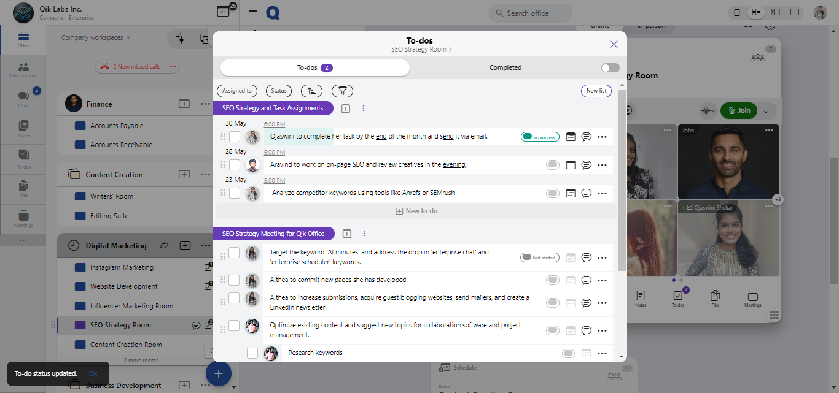Switch to the Completed tab
Image resolution: width=839 pixels, height=393 pixels.
(505, 67)
